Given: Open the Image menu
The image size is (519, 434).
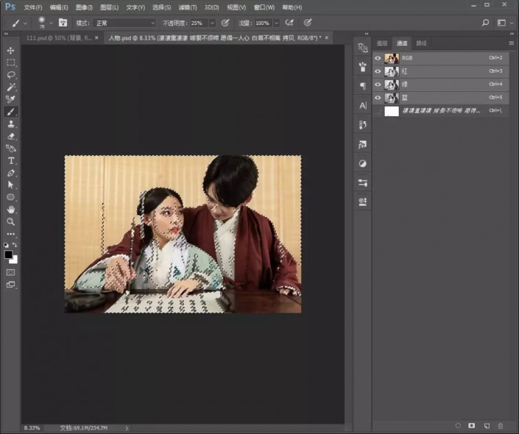Looking at the screenshot, I should click(x=84, y=7).
